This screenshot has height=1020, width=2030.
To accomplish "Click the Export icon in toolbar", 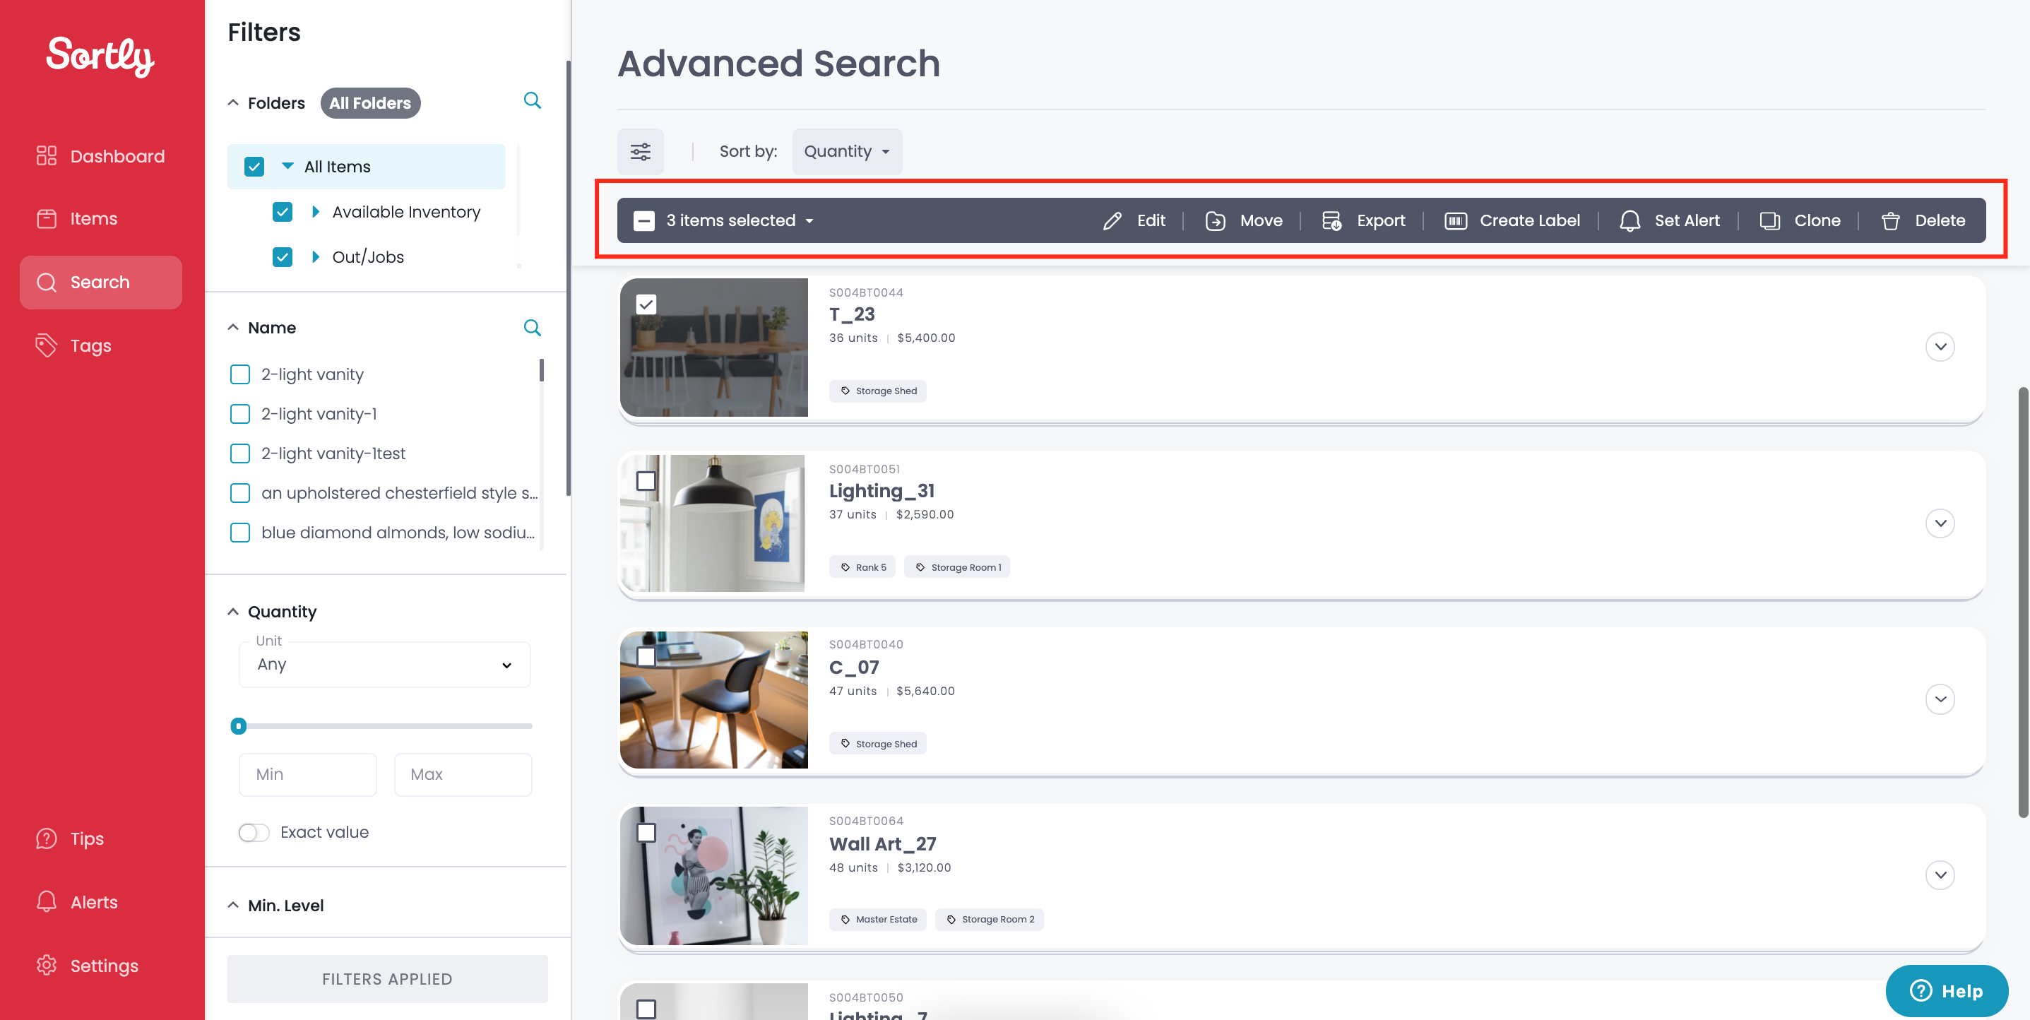I will click(x=1332, y=220).
